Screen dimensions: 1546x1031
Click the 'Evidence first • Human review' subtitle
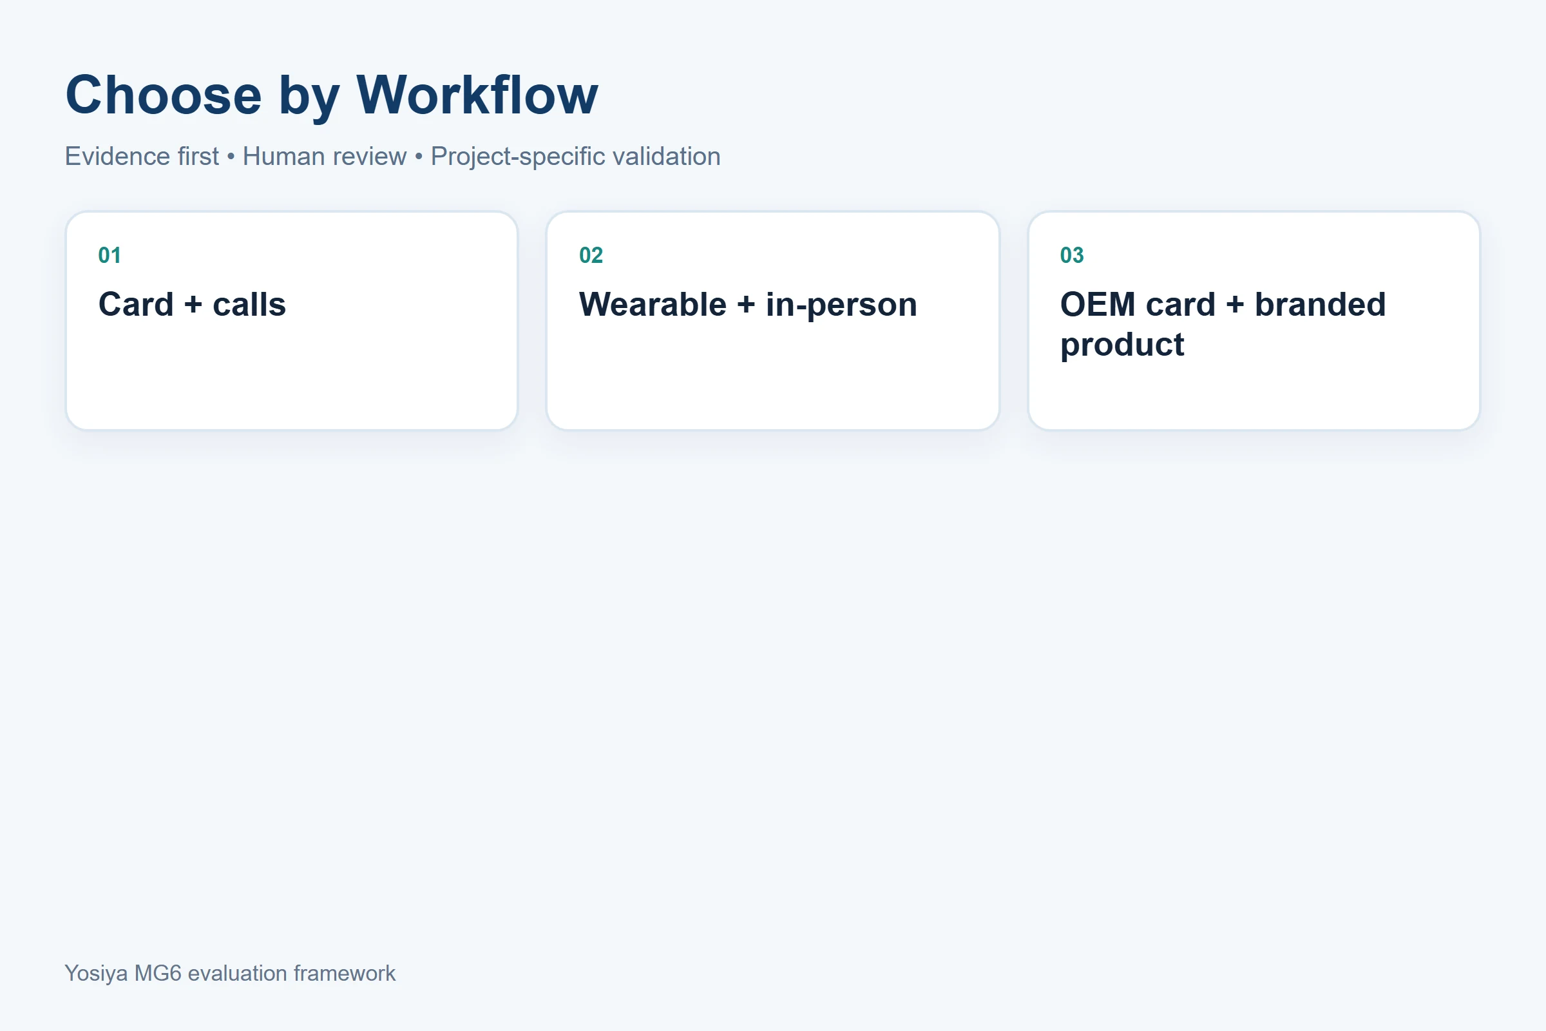[x=392, y=157]
